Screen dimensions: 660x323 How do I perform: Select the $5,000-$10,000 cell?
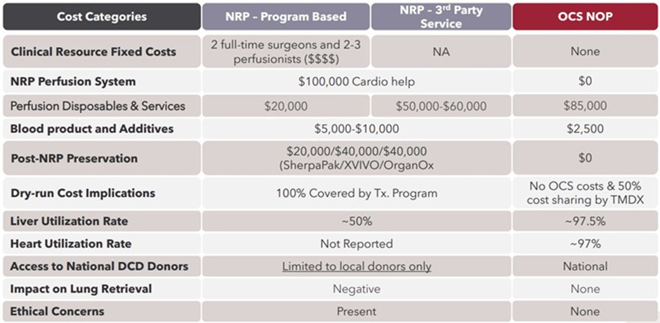(x=357, y=129)
